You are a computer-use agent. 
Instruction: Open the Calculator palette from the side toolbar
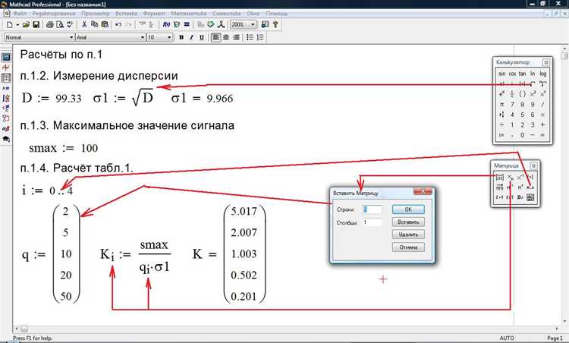pos(6,57)
